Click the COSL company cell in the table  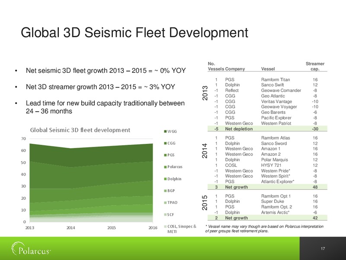click(231, 166)
